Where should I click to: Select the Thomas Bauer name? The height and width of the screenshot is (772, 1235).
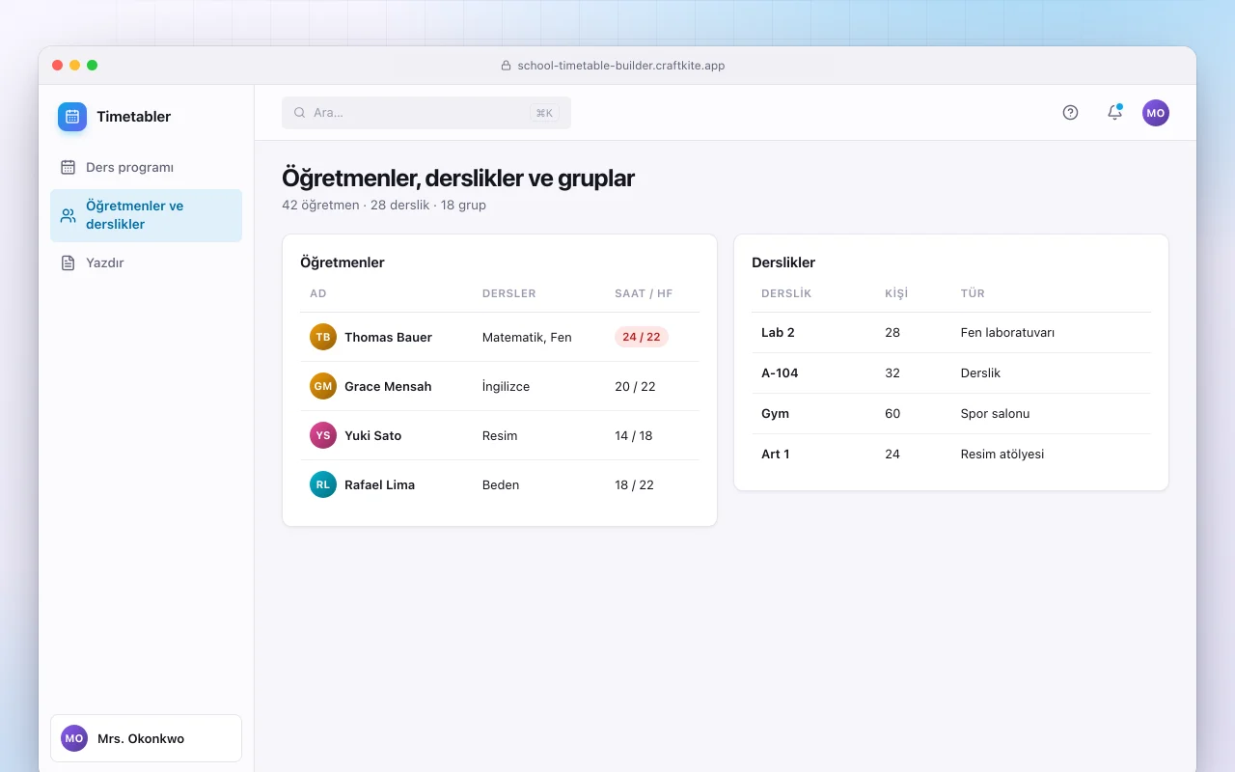pos(388,337)
